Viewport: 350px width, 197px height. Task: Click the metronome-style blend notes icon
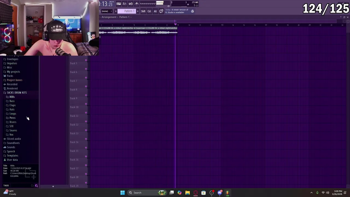(136, 4)
